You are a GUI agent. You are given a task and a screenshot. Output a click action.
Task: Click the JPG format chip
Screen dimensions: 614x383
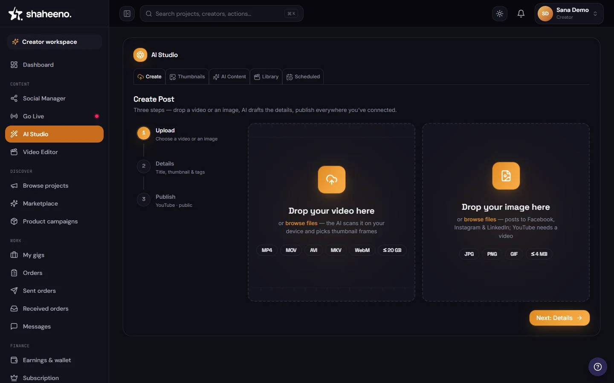(469, 254)
